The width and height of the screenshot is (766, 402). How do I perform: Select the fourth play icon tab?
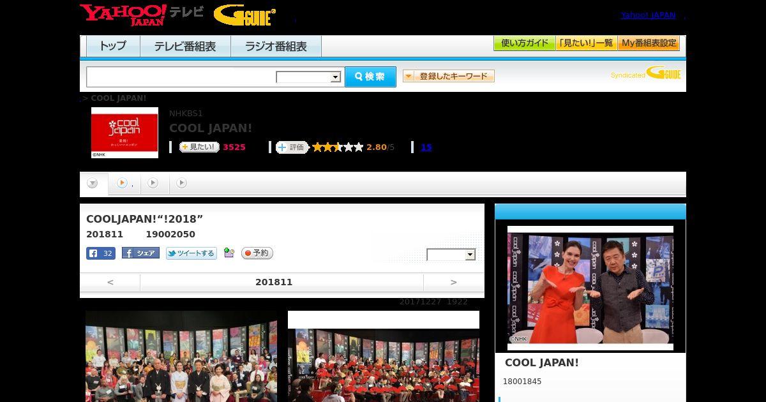click(x=181, y=183)
